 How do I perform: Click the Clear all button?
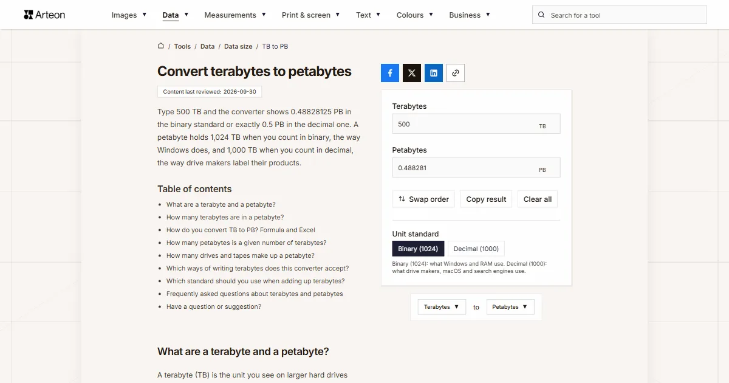(538, 199)
